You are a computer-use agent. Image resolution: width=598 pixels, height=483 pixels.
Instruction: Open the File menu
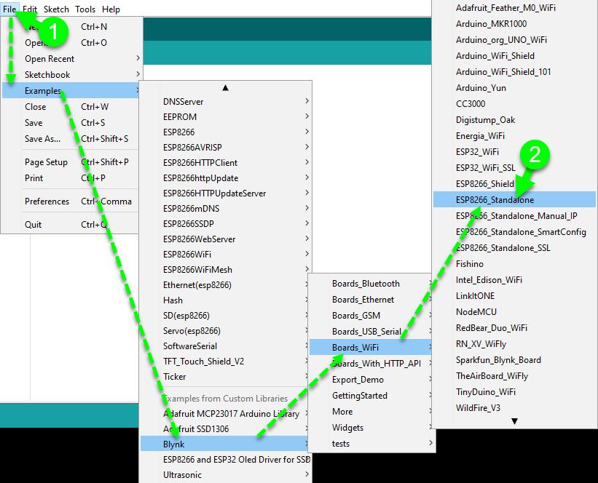click(x=9, y=9)
